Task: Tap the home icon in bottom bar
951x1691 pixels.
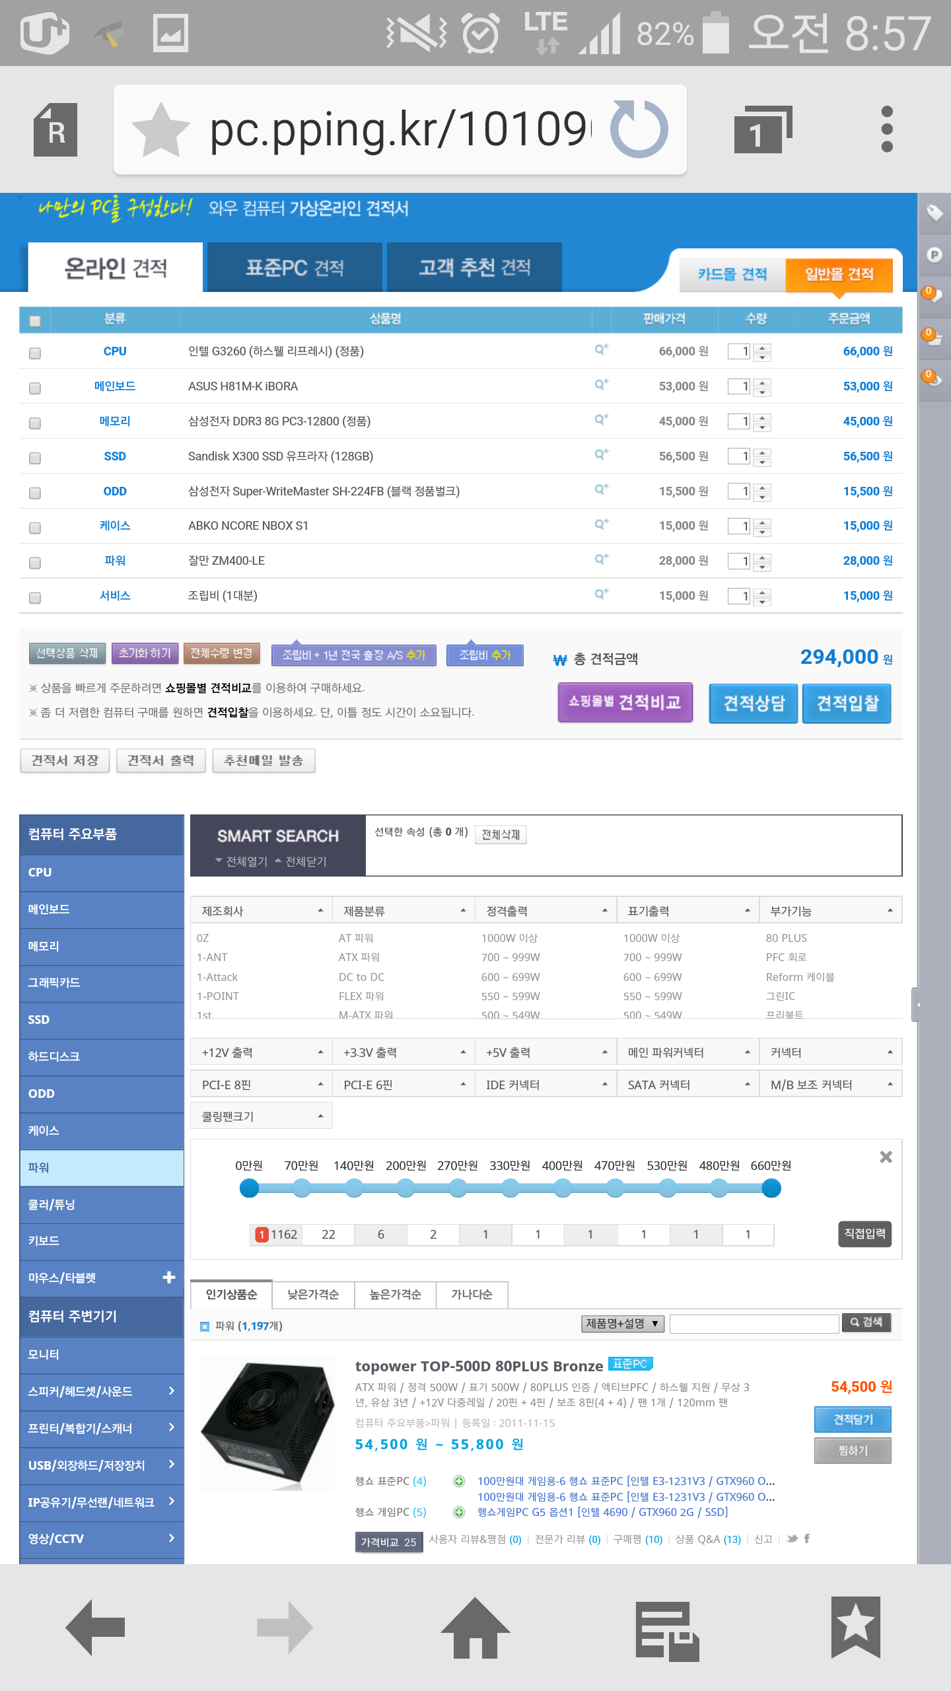Action: pyautogui.click(x=475, y=1628)
